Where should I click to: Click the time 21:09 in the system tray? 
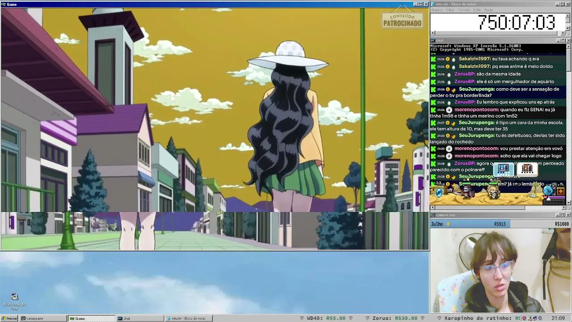pos(558,318)
